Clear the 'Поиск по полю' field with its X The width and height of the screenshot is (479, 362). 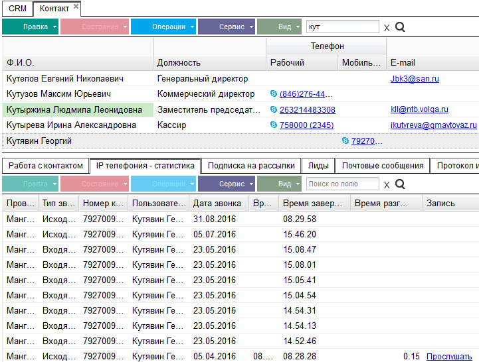387,185
